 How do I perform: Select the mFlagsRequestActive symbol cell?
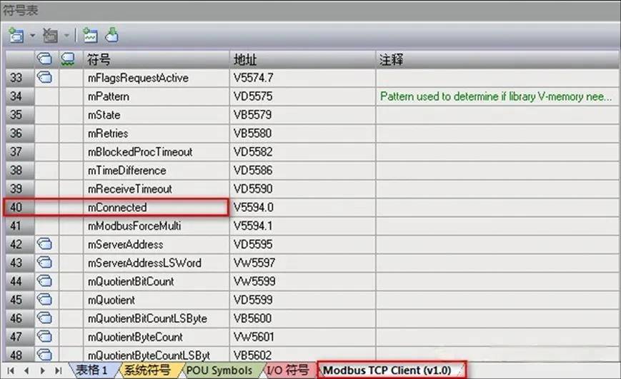157,78
